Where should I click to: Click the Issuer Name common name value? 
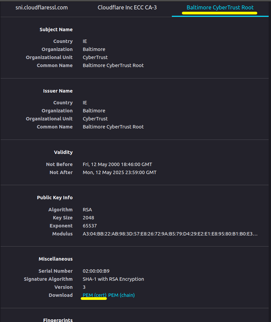[x=113, y=127]
